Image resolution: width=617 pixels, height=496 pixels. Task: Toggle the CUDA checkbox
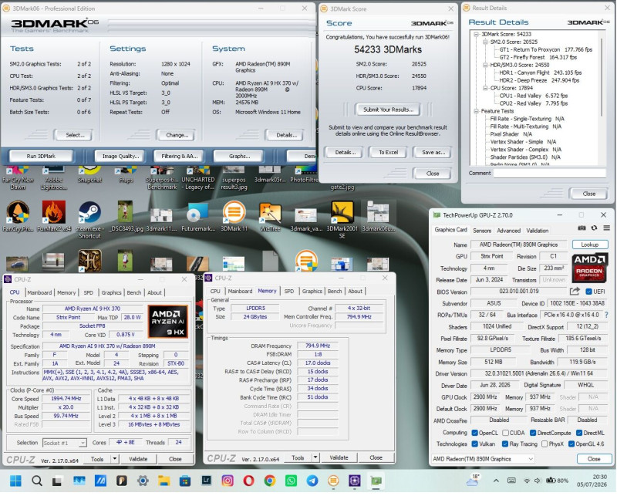[505, 433]
